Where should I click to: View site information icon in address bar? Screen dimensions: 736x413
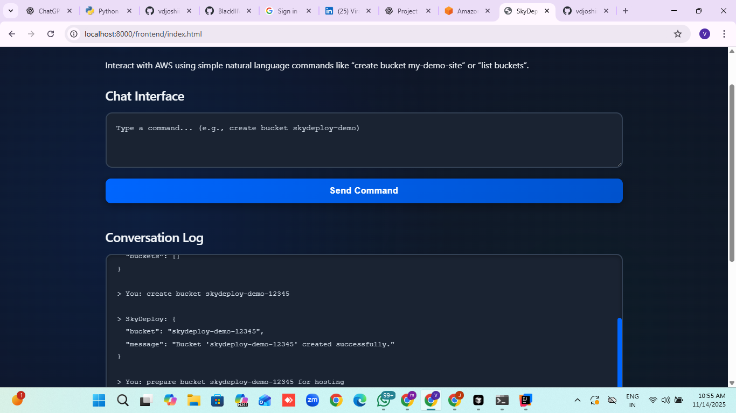tap(74, 34)
